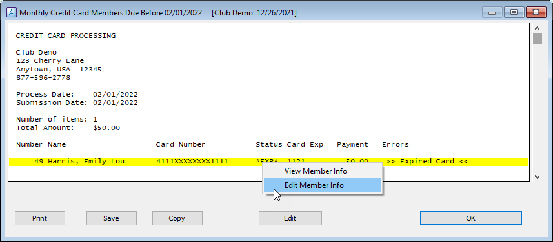
Task: Click the Anytown, USA 12345 line
Action: click(x=59, y=70)
